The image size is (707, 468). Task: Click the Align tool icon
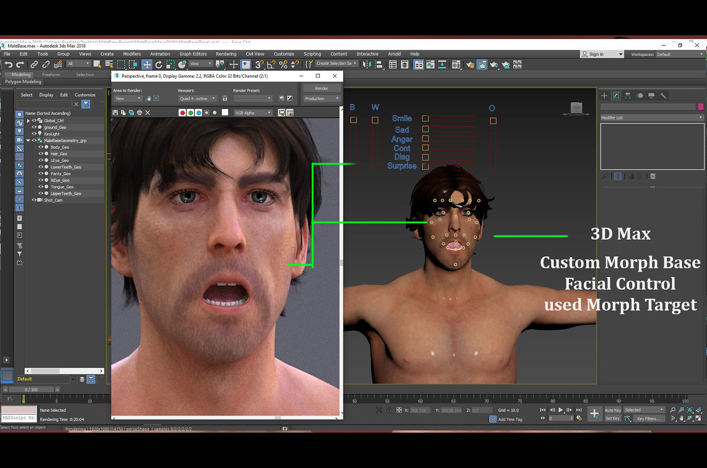tap(379, 64)
